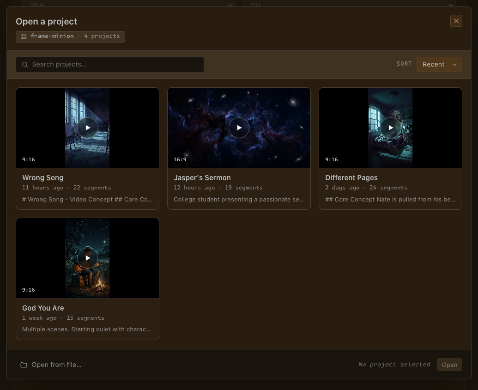Click the folder icon beside Open from file
The width and height of the screenshot is (478, 390).
(24, 365)
